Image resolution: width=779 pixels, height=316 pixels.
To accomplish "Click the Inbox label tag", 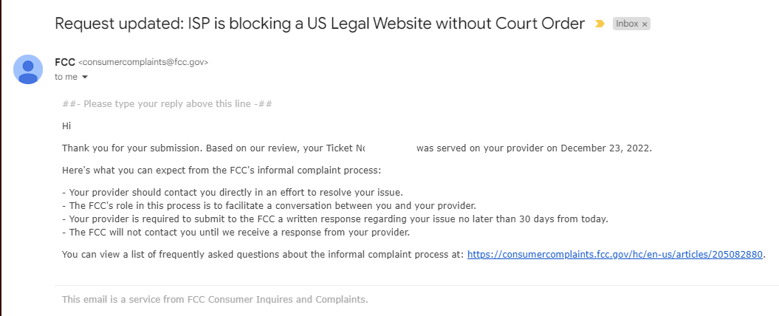I will coord(627,24).
